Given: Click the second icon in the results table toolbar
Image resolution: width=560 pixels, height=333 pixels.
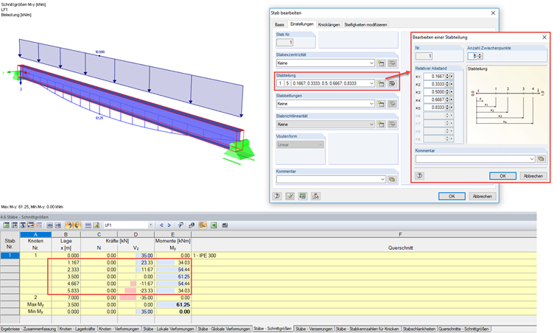Looking at the screenshot, I should (x=14, y=225).
